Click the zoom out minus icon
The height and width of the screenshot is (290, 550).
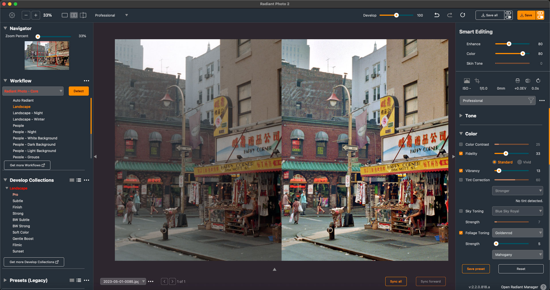point(26,15)
